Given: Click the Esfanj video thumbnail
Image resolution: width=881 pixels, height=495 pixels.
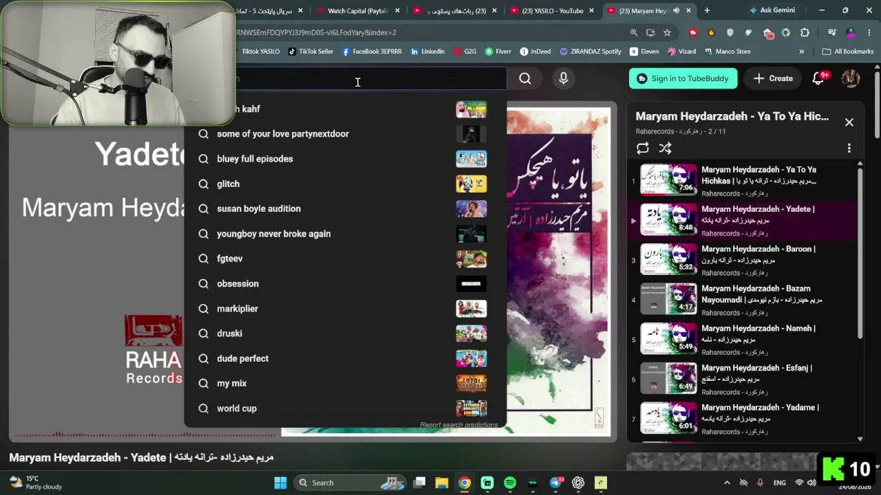Looking at the screenshot, I should tap(668, 379).
